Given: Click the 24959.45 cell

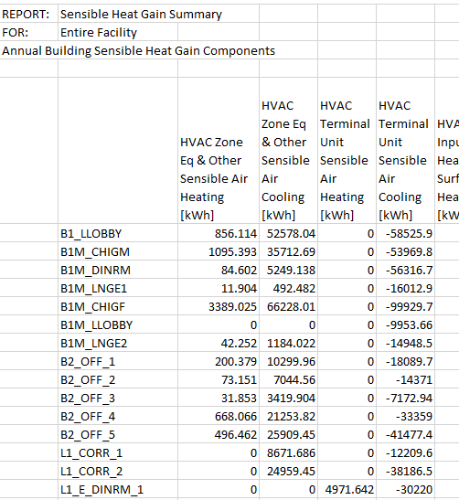Looking at the screenshot, I should coord(288,472).
